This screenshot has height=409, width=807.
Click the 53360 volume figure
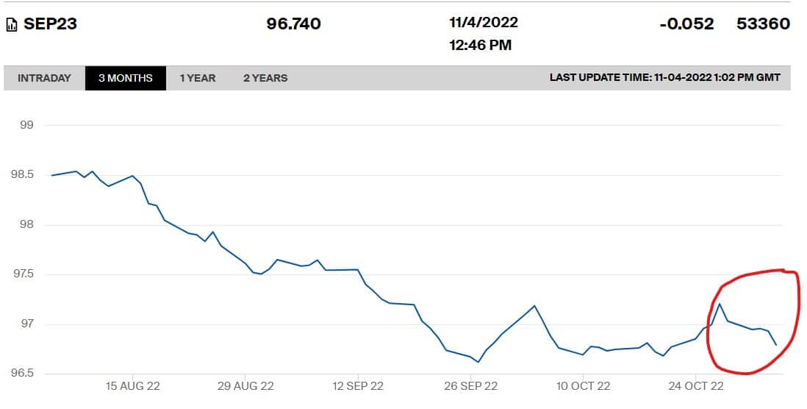click(x=763, y=24)
